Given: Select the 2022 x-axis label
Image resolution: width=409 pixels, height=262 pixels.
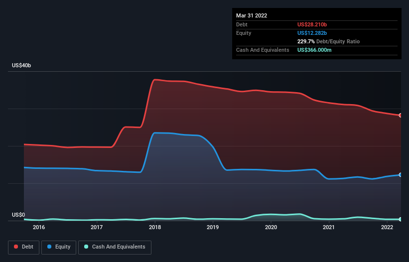Looking at the screenshot, I should click(x=387, y=227).
